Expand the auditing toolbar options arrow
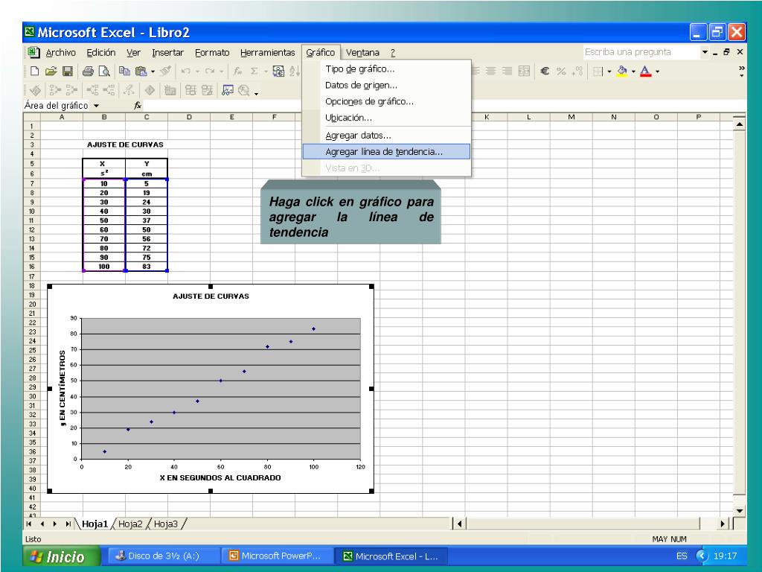Viewport: 762px width, 572px height. click(x=256, y=93)
